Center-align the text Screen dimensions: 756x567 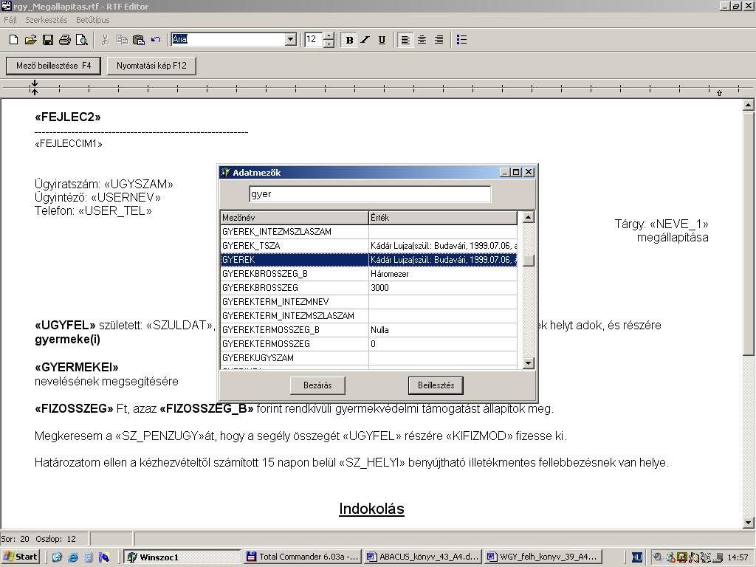pos(422,40)
